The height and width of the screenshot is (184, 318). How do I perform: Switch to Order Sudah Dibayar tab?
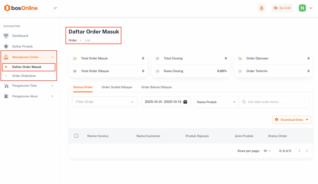tap(117, 87)
